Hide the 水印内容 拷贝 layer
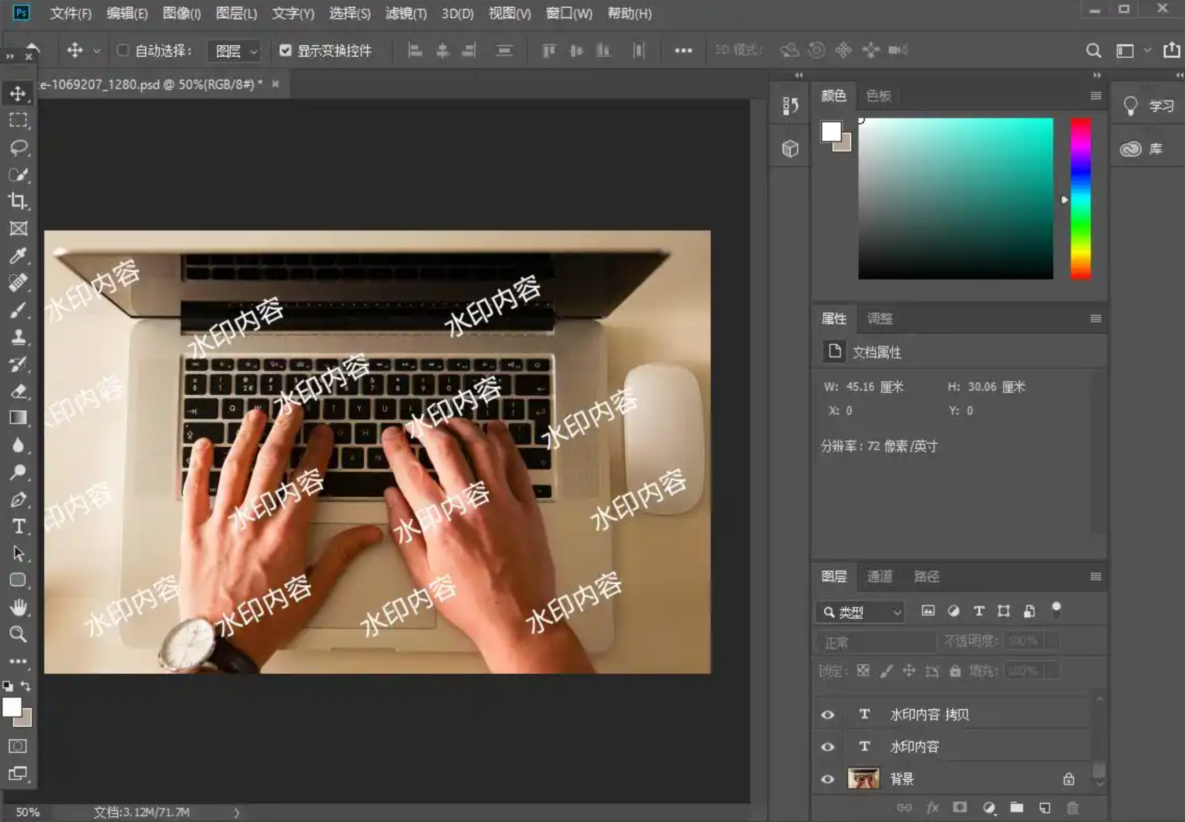The height and width of the screenshot is (822, 1185). [827, 714]
